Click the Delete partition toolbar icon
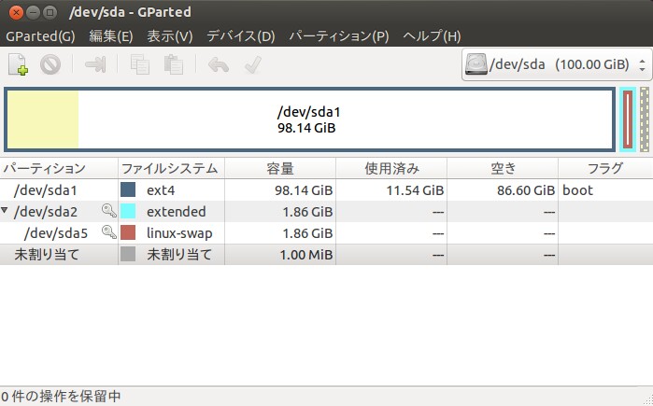The image size is (653, 406). click(50, 64)
